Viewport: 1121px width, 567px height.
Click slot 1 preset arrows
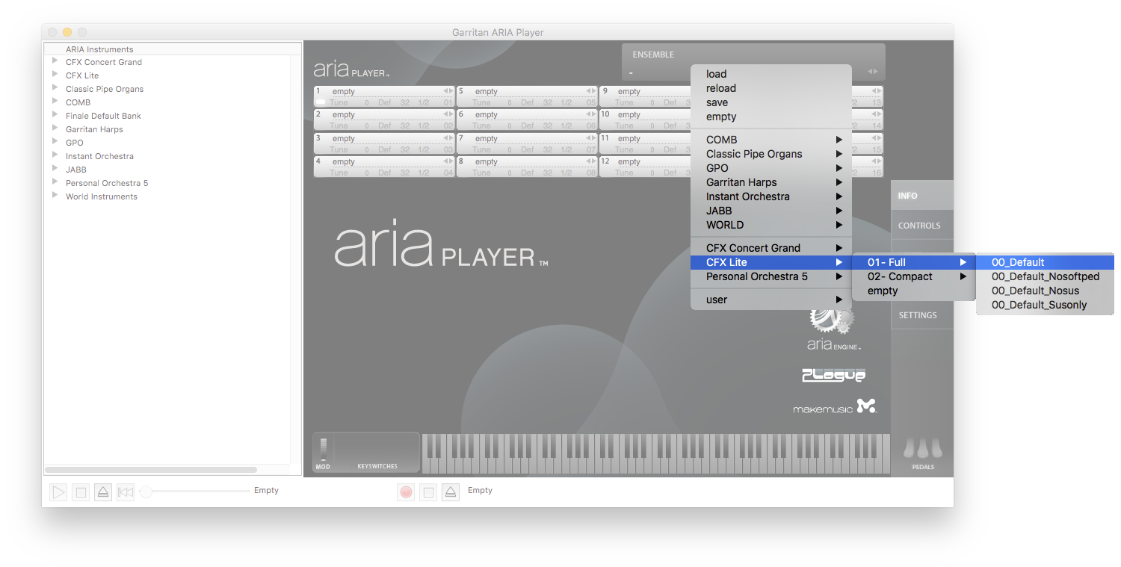[448, 91]
